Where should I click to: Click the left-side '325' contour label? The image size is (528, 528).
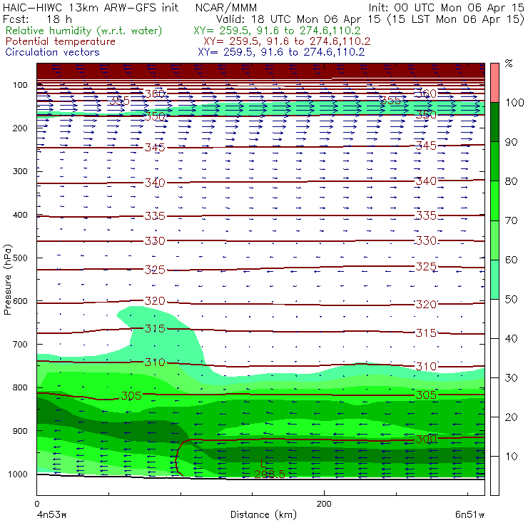point(155,270)
